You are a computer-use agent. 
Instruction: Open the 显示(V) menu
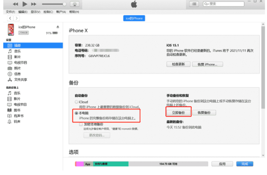coord(36,12)
